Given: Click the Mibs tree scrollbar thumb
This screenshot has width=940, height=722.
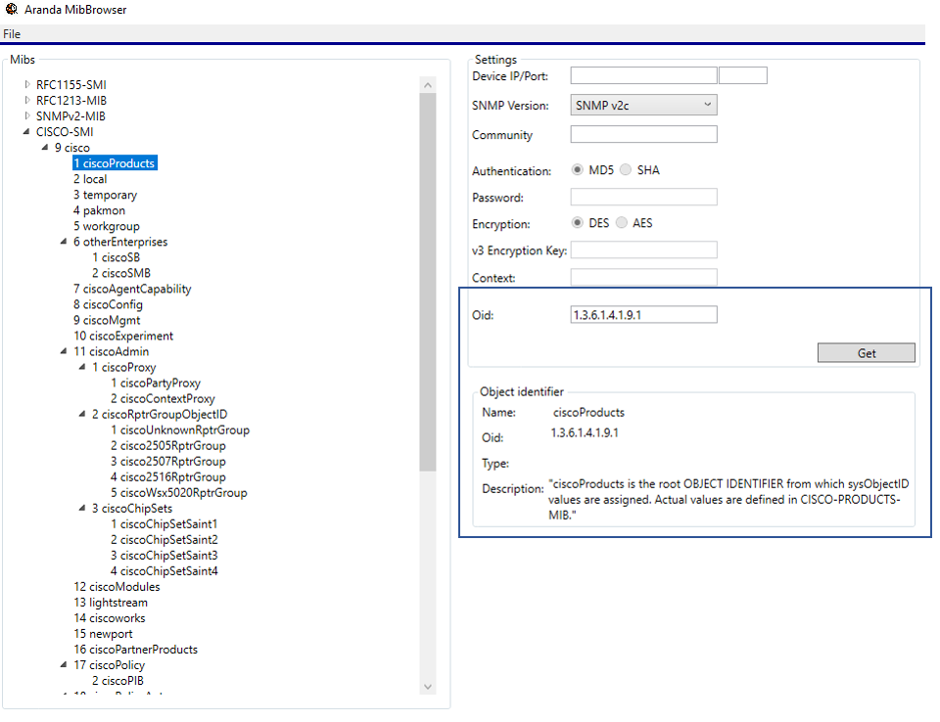Looking at the screenshot, I should tap(428, 282).
